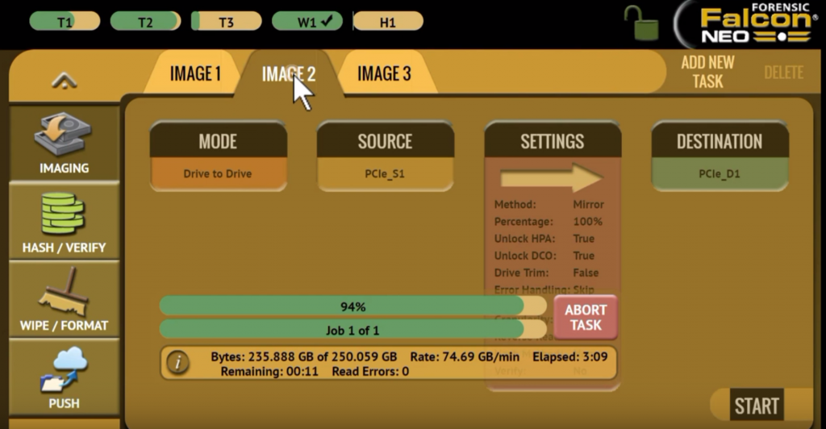The image size is (826, 429).
Task: Switch to the Image 1 tab
Action: pyautogui.click(x=195, y=74)
